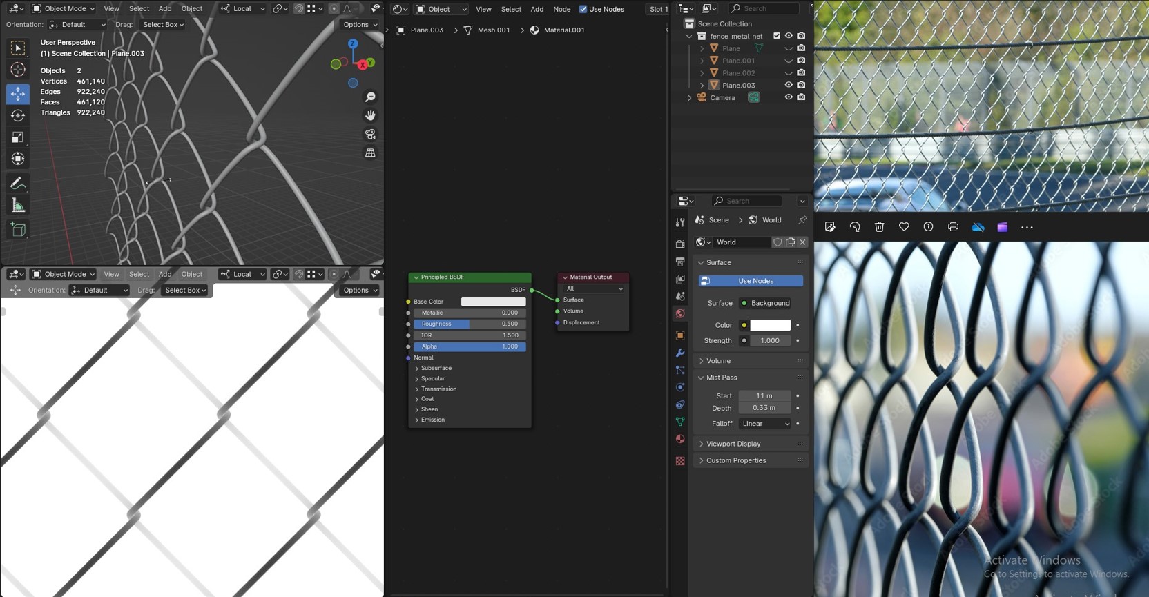Open the Texture properties checker tab
The height and width of the screenshot is (597, 1149).
pyautogui.click(x=680, y=460)
